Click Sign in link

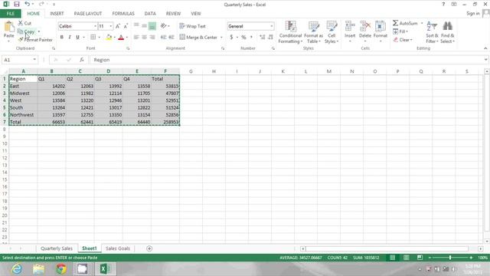click(473, 14)
